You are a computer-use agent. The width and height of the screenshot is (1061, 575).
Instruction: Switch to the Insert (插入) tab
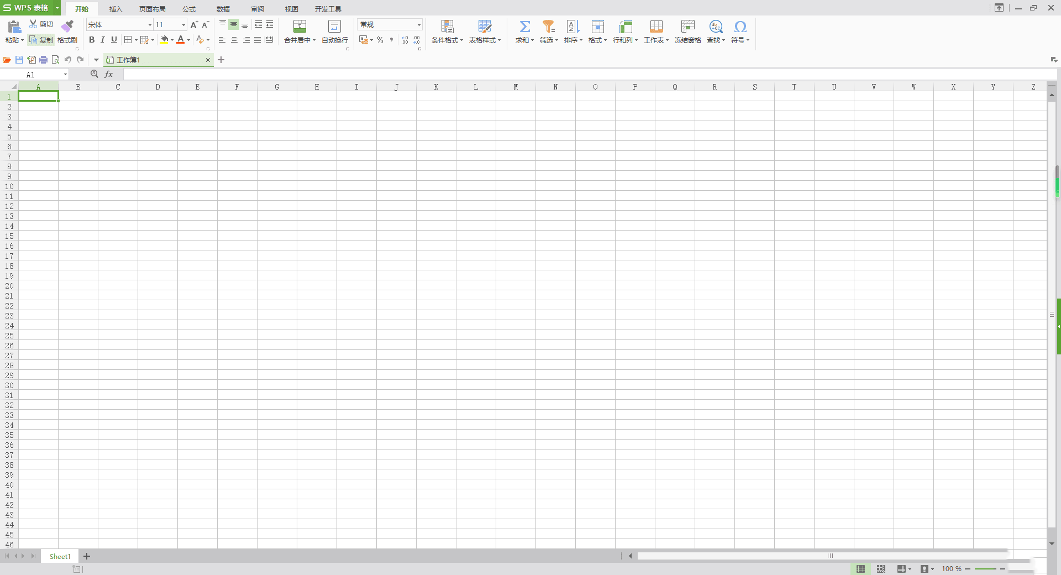[x=115, y=9]
